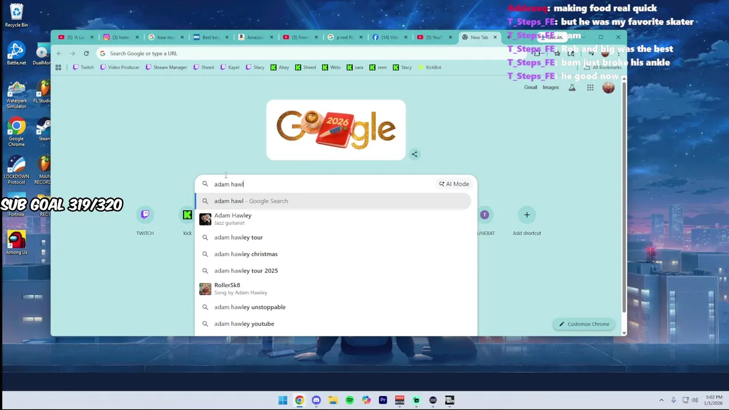This screenshot has width=729, height=410.
Task: Select 'adam hawley unstoppable' suggestion
Action: click(333, 307)
